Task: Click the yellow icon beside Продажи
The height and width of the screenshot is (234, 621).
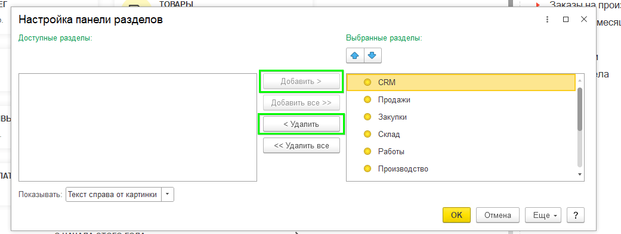Action: coord(367,100)
